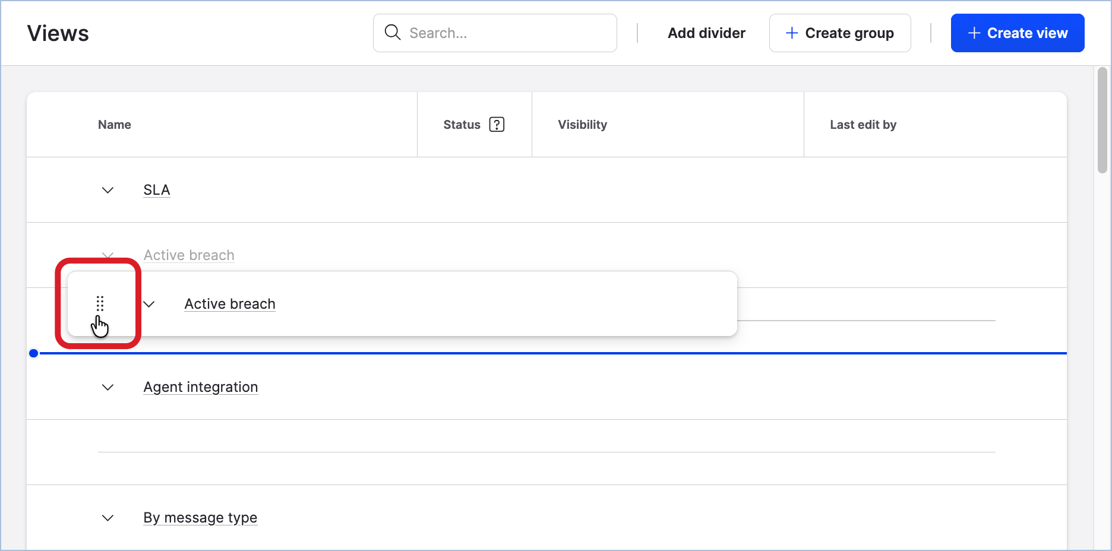The image size is (1112, 551).
Task: Collapse the SLA group chevron
Action: 108,190
